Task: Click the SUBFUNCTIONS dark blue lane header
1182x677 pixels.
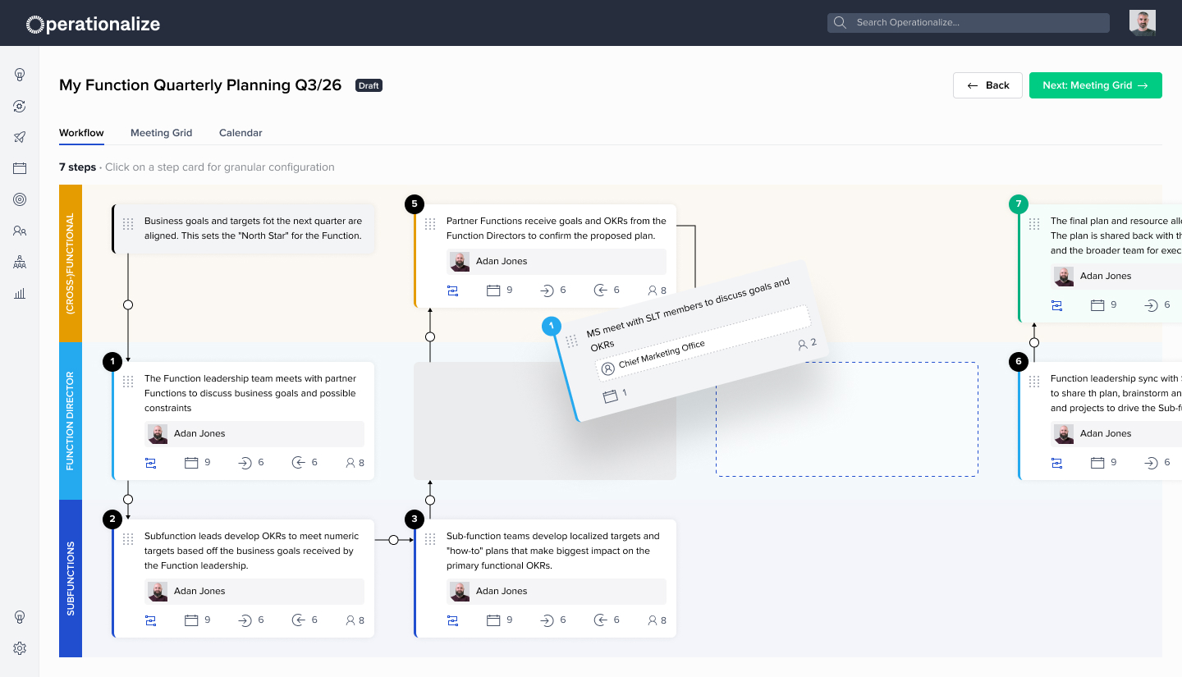Action: tap(71, 579)
